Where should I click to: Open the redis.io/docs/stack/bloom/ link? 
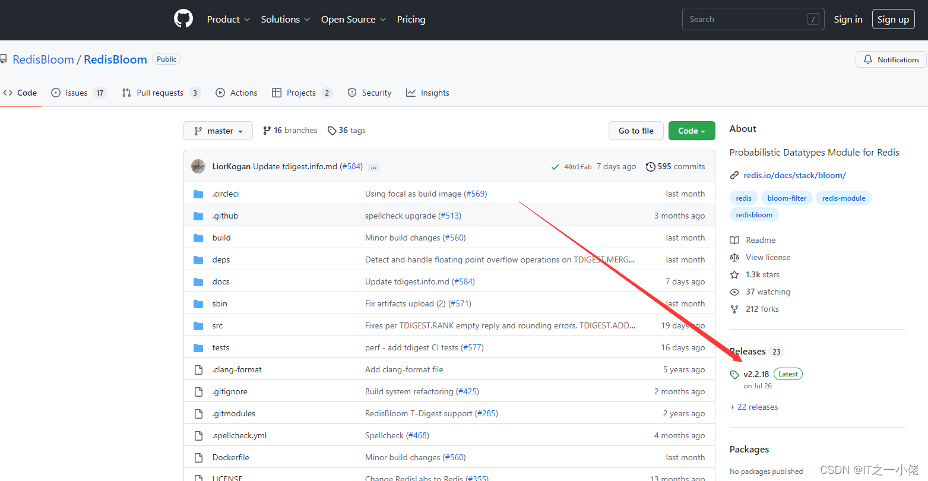(794, 175)
